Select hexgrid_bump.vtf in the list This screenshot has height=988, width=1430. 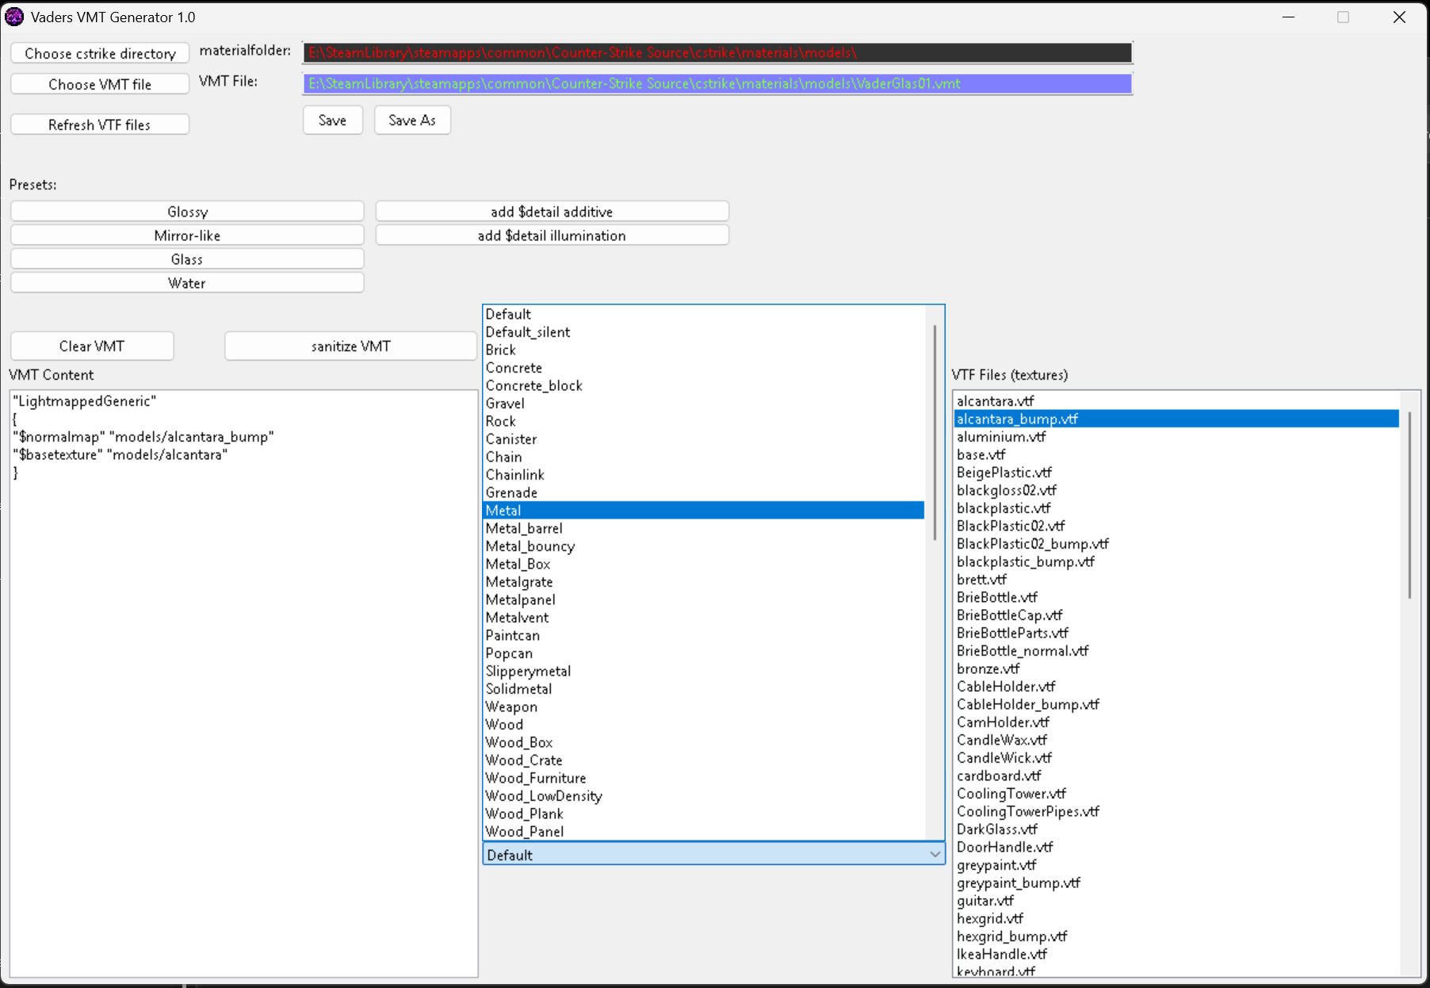1176,936
